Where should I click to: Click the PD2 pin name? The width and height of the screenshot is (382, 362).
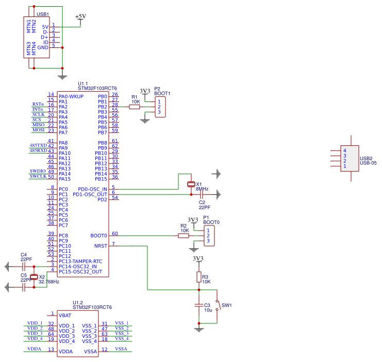tap(102, 199)
